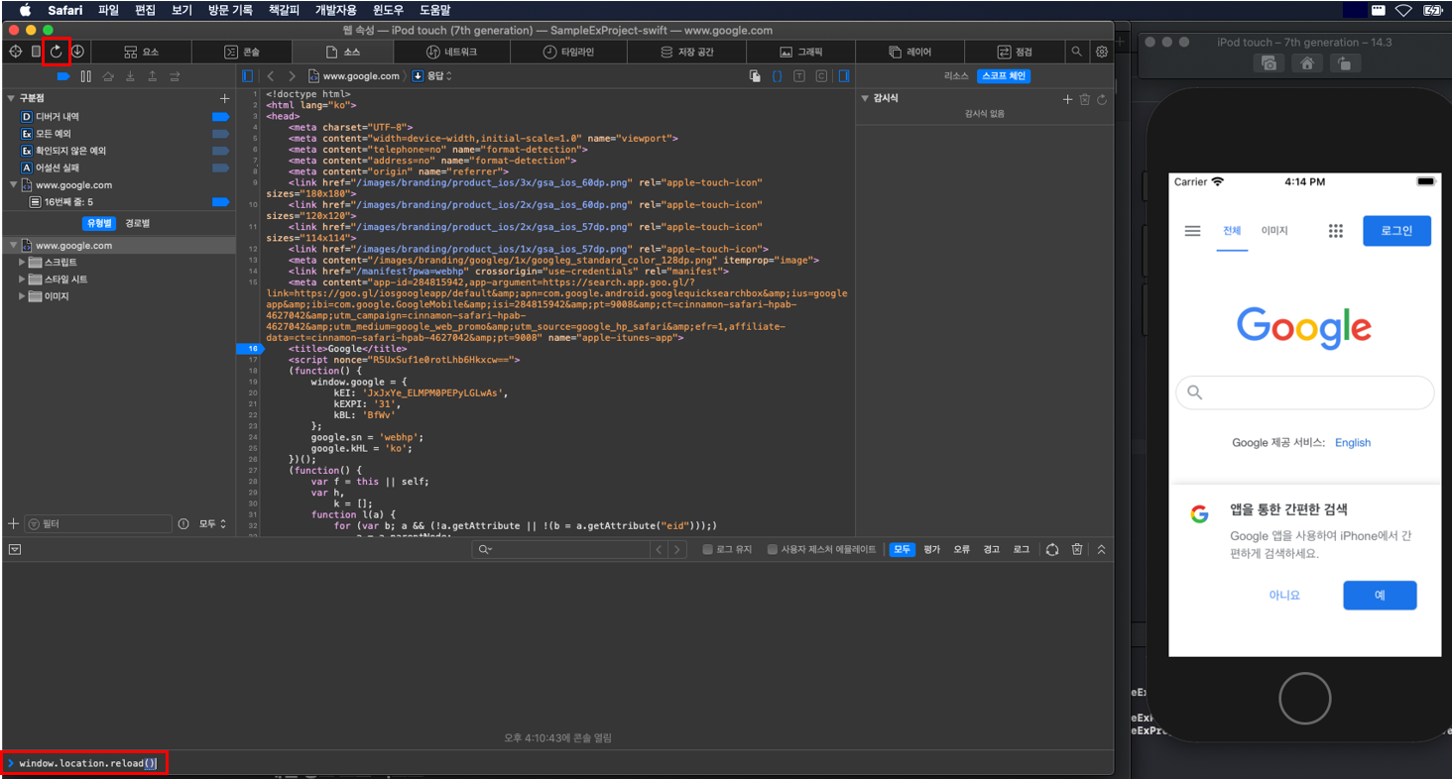Image resolution: width=1452 pixels, height=779 pixels.
Task: Open the 콘솔 tab
Action: [242, 52]
